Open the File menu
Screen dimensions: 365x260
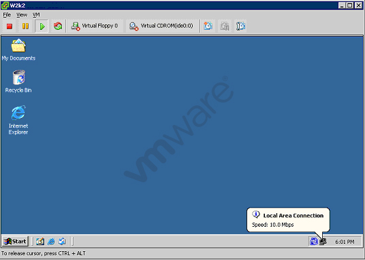7,15
